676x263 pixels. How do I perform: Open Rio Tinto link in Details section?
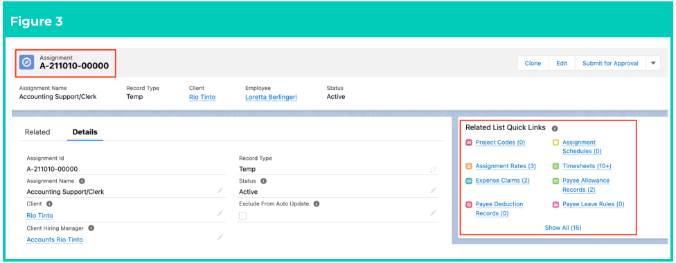tap(40, 215)
